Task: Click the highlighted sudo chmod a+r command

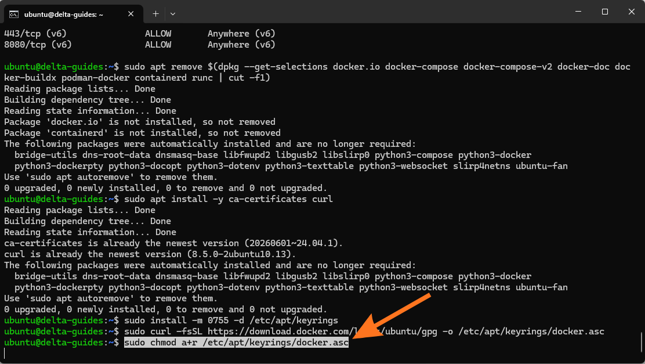Action: (x=236, y=343)
